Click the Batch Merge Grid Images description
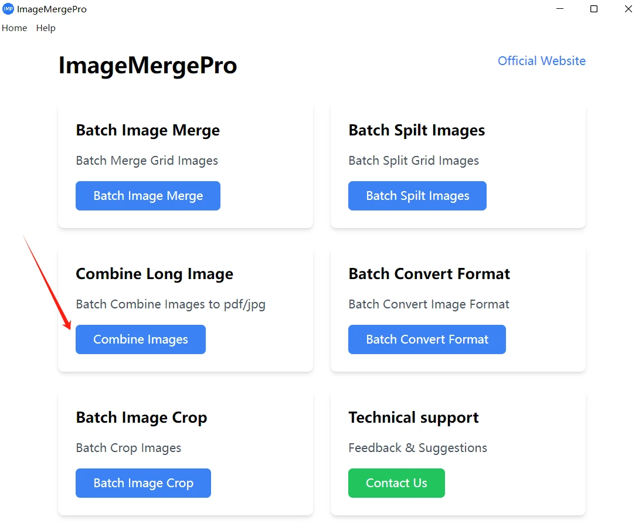The width and height of the screenshot is (642, 530). point(147,161)
